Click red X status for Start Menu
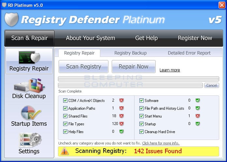 pos(198,116)
